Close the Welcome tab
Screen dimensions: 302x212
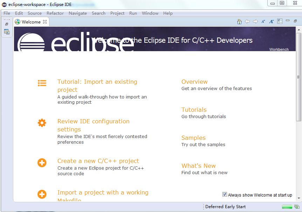45,22
